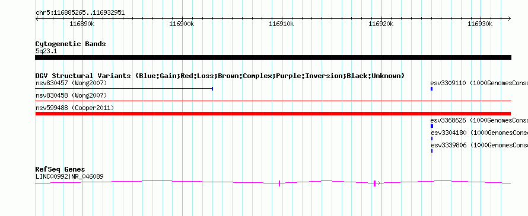Screen dimensions: 528x216
Task: Select the DGV Structural Variants track title
Action: tap(220, 76)
